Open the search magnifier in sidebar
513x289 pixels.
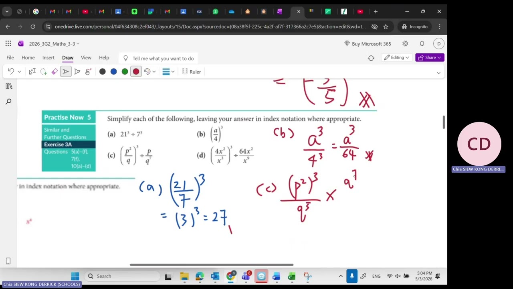coord(8,102)
